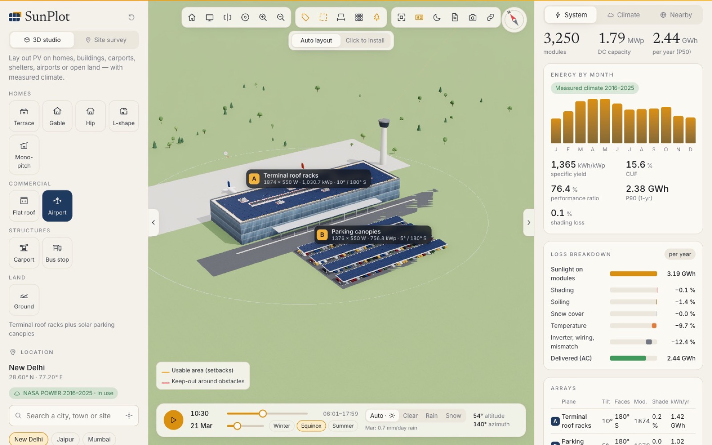Select the Gable home type
This screenshot has width=712, height=445.
click(x=57, y=116)
